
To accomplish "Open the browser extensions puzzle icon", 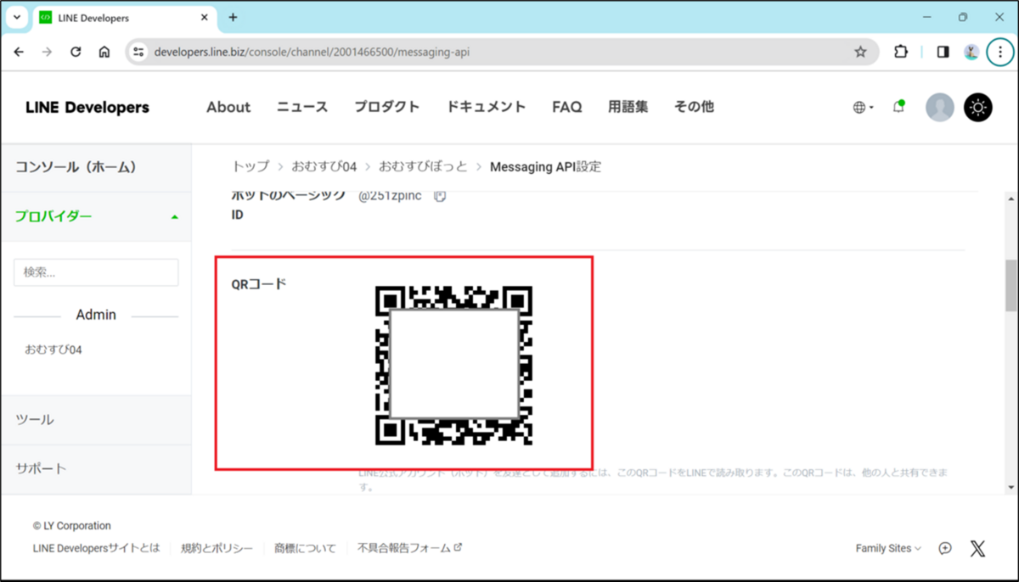I will (x=901, y=52).
